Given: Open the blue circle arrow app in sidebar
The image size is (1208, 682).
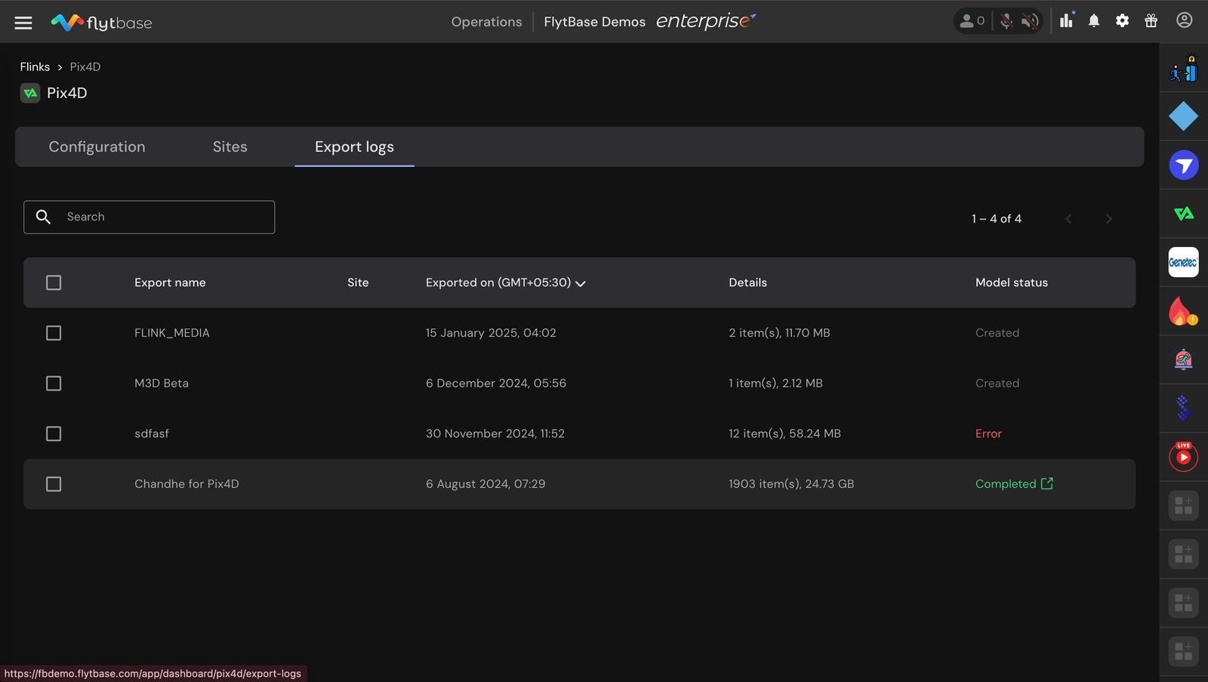Looking at the screenshot, I should [x=1184, y=165].
